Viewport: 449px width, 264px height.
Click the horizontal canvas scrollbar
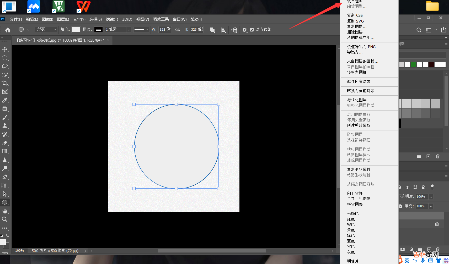212,251
